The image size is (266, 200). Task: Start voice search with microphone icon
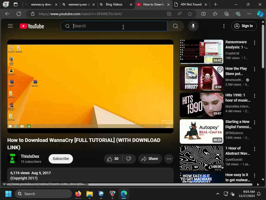coord(193,26)
